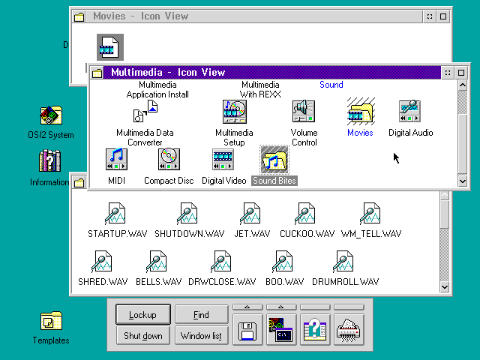
Task: Click the Movies - Icon View title bar
Action: 253,16
